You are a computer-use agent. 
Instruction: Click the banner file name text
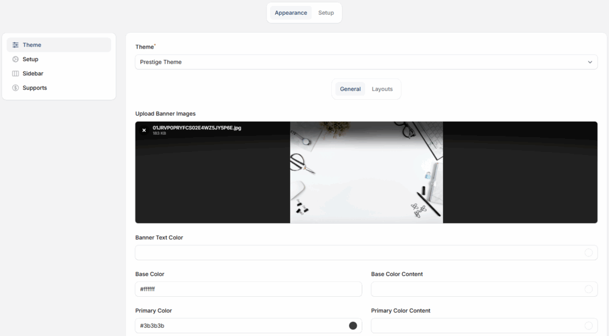pos(197,128)
